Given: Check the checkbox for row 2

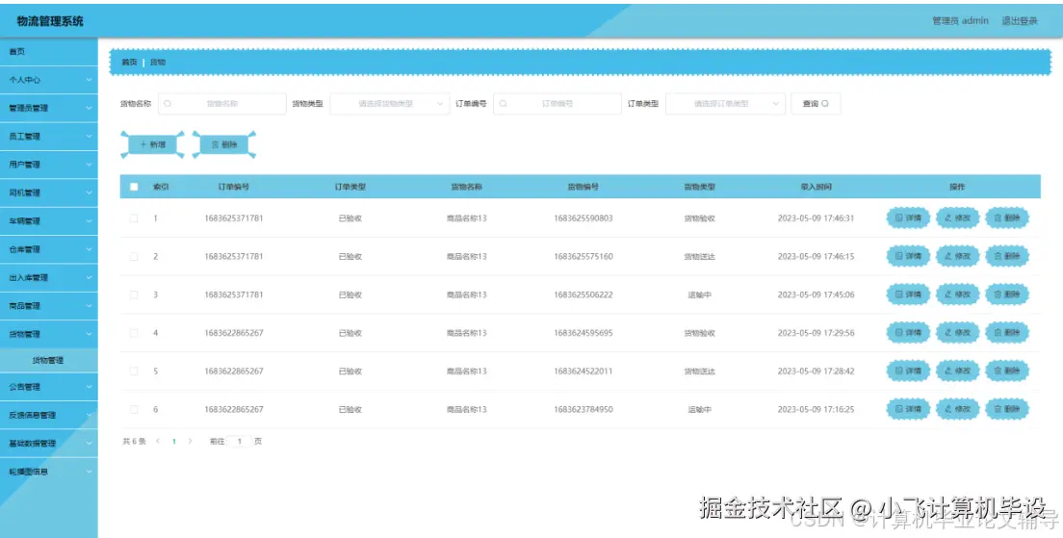Looking at the screenshot, I should (x=134, y=256).
